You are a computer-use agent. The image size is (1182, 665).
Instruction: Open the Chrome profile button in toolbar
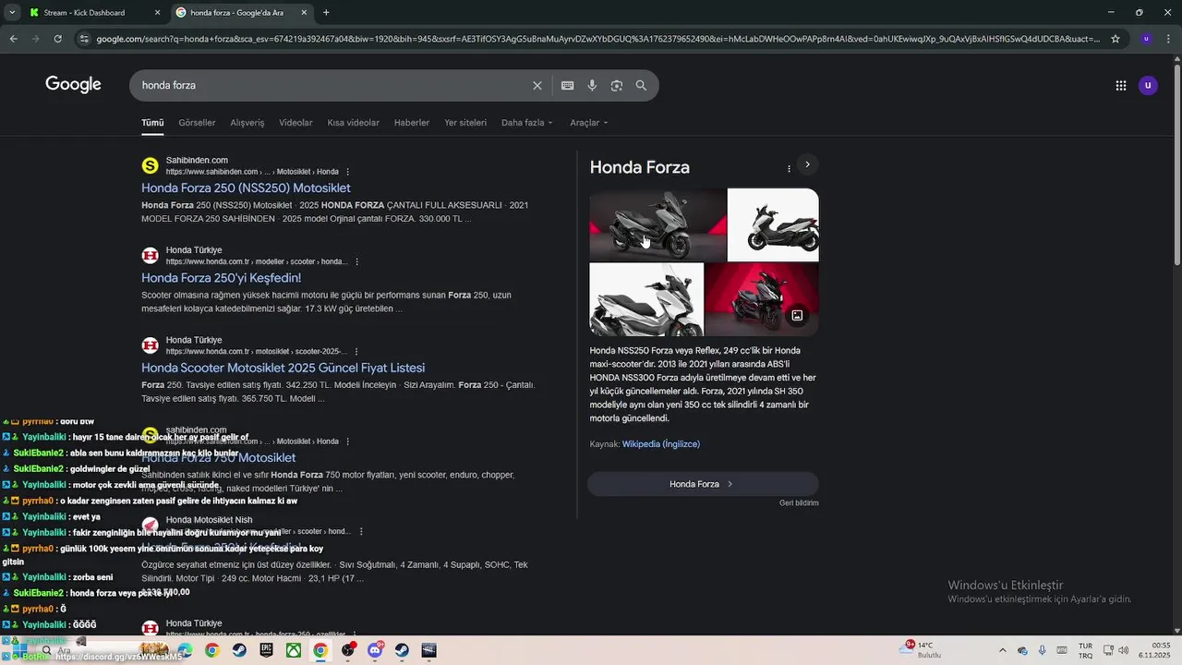pos(1146,39)
